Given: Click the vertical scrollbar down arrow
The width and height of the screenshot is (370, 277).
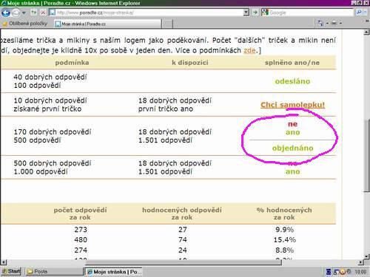Looking at the screenshot, I should click(x=366, y=257).
